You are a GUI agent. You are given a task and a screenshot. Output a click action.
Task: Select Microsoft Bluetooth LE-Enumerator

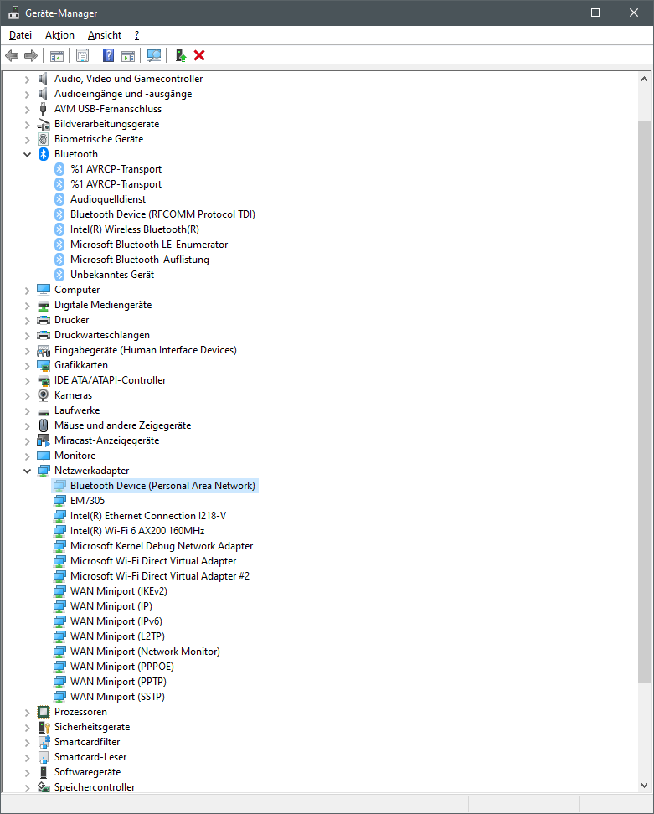click(x=149, y=245)
